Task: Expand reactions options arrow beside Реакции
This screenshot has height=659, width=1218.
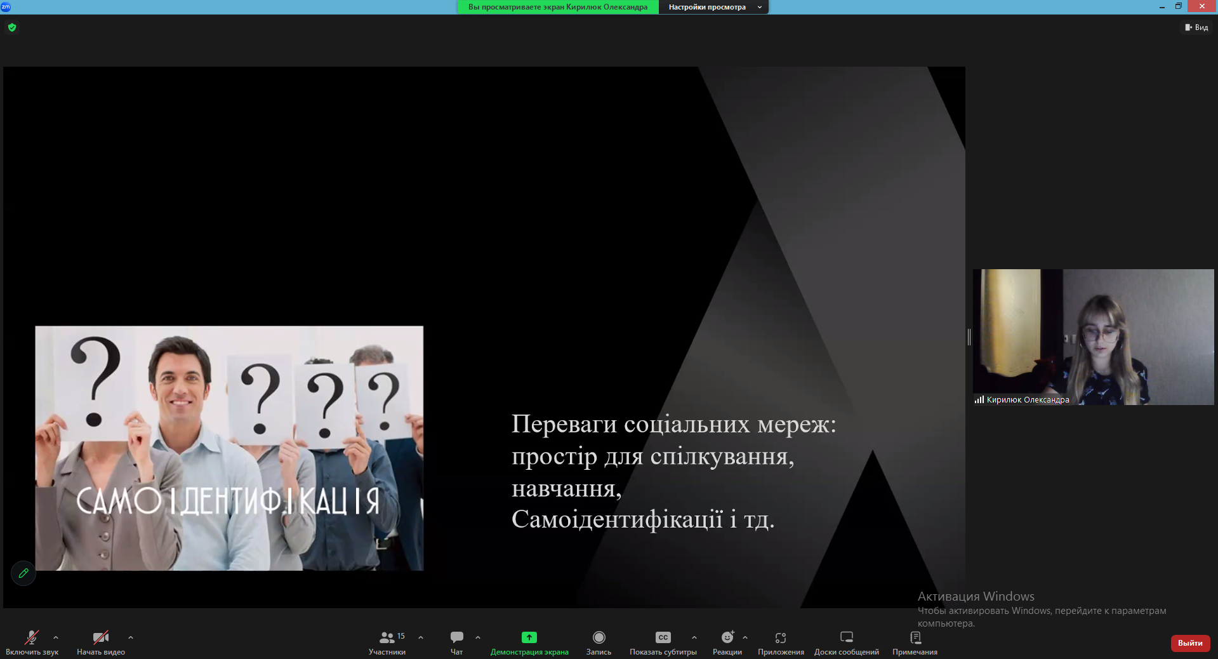Action: pyautogui.click(x=745, y=637)
